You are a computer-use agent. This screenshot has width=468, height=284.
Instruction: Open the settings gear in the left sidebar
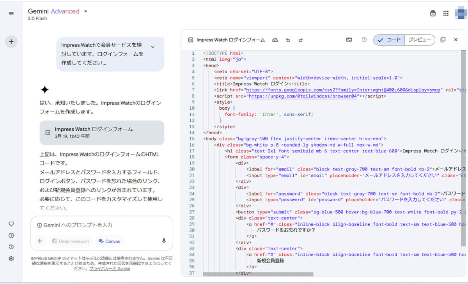pos(11,258)
